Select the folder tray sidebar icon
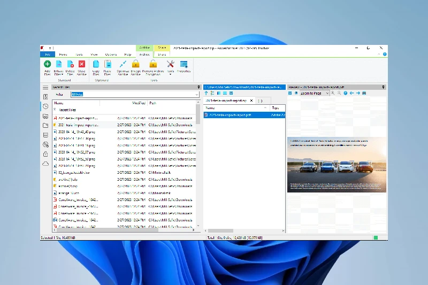The height and width of the screenshot is (285, 428). [x=45, y=116]
